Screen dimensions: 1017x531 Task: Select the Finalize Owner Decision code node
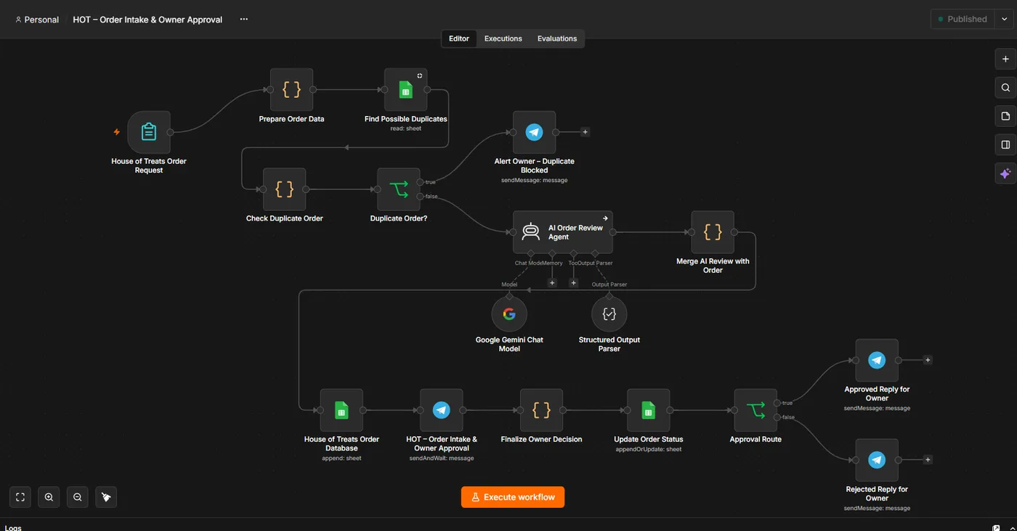541,411
